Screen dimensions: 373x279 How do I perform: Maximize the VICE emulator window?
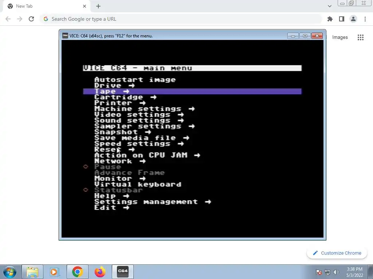(x=305, y=36)
